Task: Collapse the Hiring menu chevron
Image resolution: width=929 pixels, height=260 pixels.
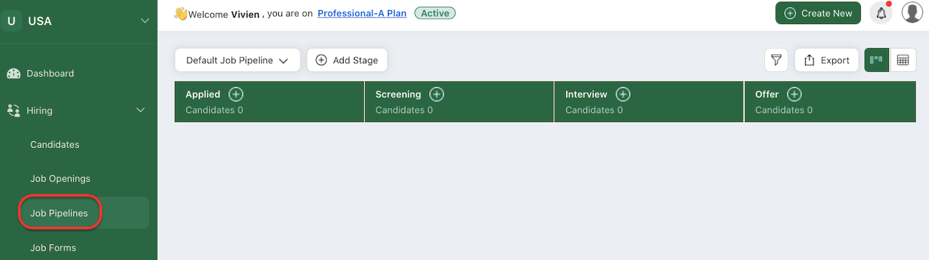Action: pyautogui.click(x=141, y=111)
